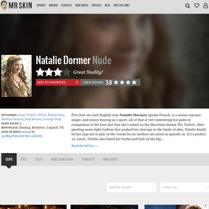Switch to the Pics tab

tap(24, 159)
